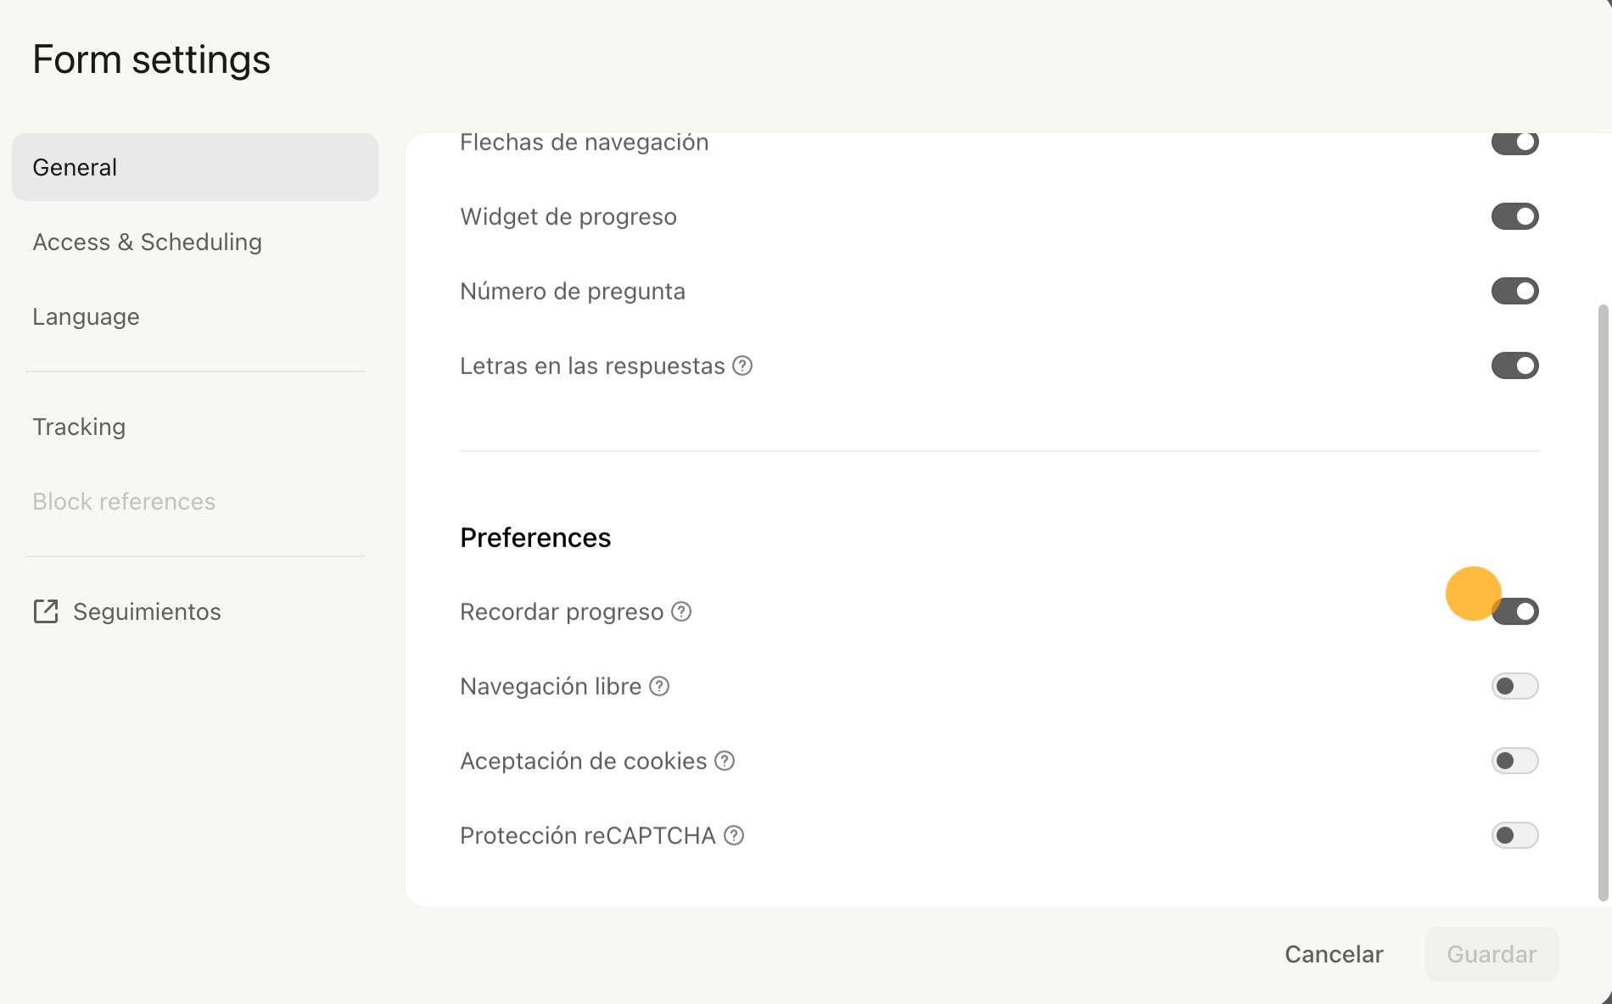Click the Seguimientos external link icon
Image resolution: width=1612 pixels, height=1004 pixels.
coord(46,611)
